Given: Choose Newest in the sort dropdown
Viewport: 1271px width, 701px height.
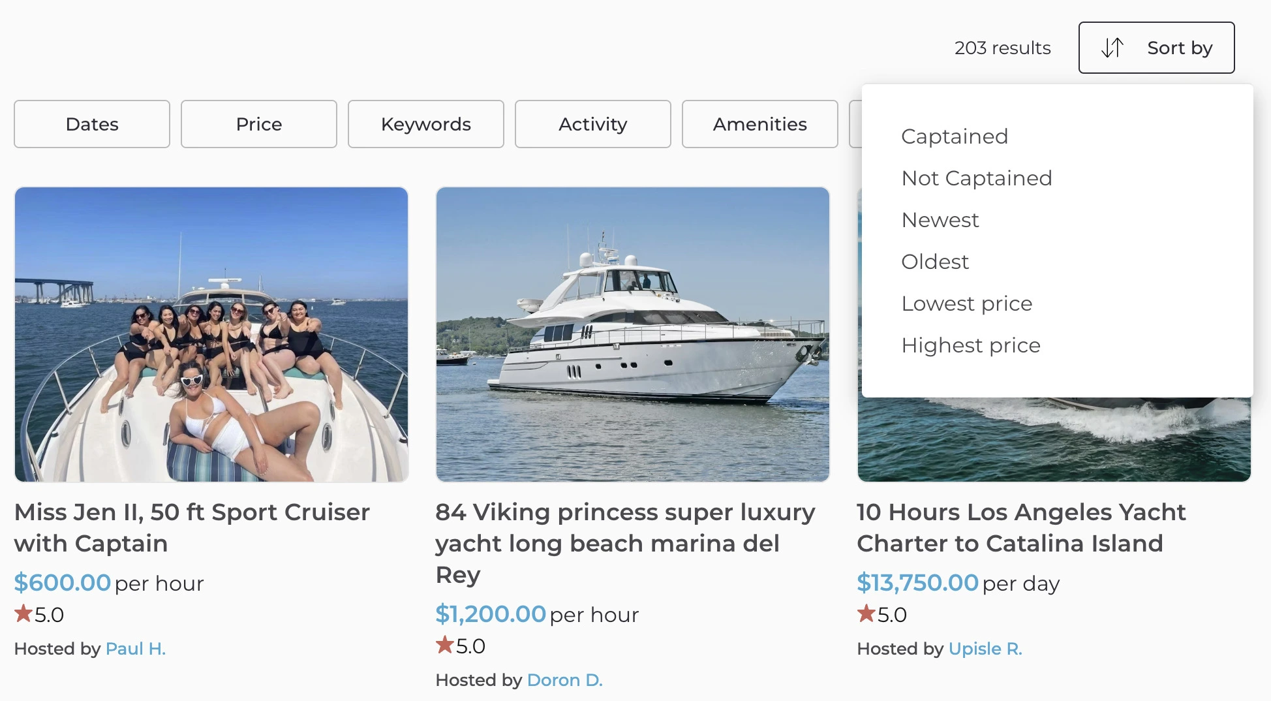Looking at the screenshot, I should 940,220.
